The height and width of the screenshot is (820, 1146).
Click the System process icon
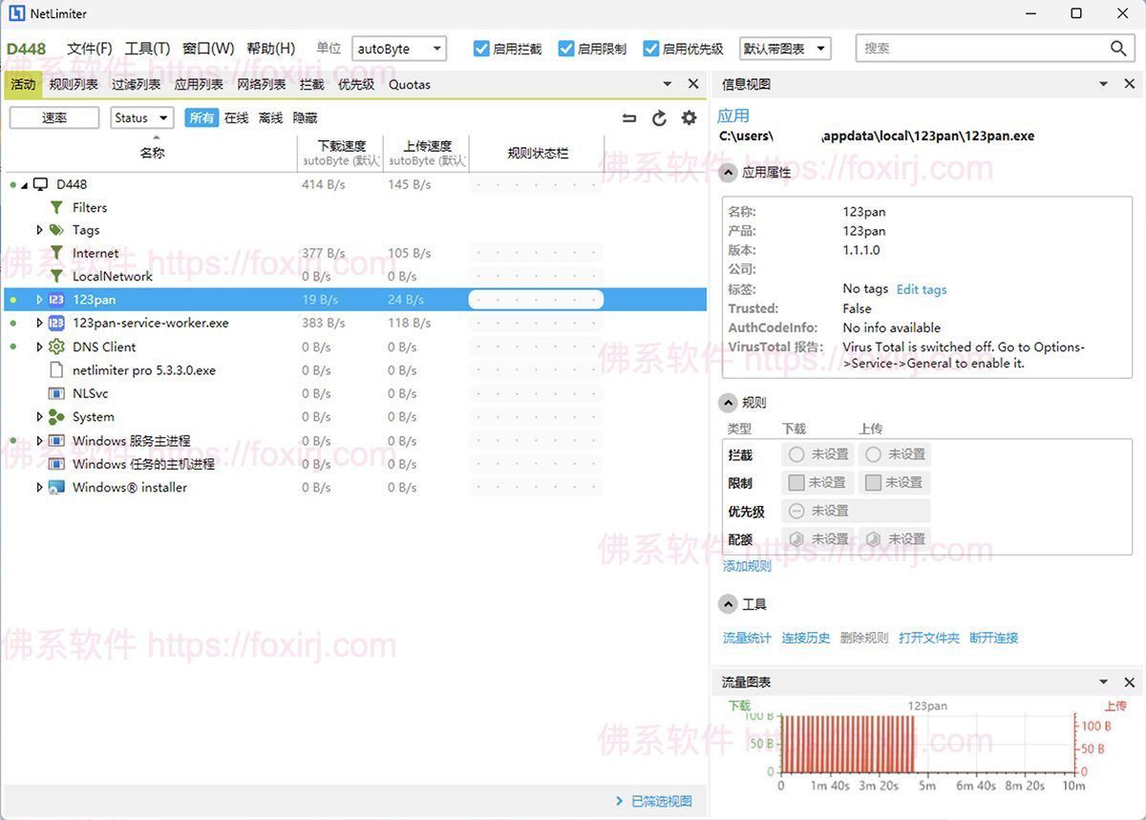coord(55,417)
